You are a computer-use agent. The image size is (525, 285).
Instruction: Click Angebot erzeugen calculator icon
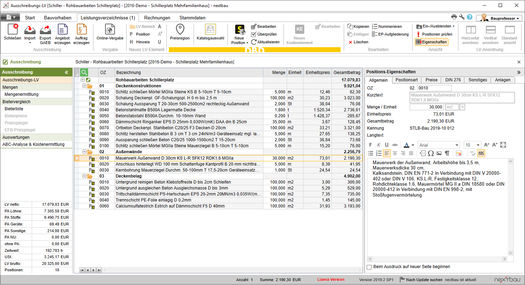pyautogui.click(x=62, y=30)
